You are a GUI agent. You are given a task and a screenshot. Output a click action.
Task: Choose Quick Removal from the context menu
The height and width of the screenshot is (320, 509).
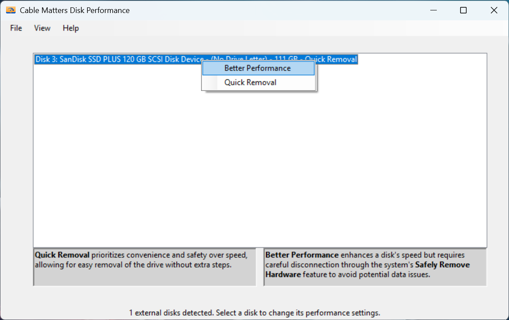tap(250, 82)
